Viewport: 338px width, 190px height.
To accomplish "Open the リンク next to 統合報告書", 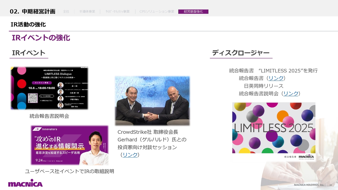I will pos(276,78).
